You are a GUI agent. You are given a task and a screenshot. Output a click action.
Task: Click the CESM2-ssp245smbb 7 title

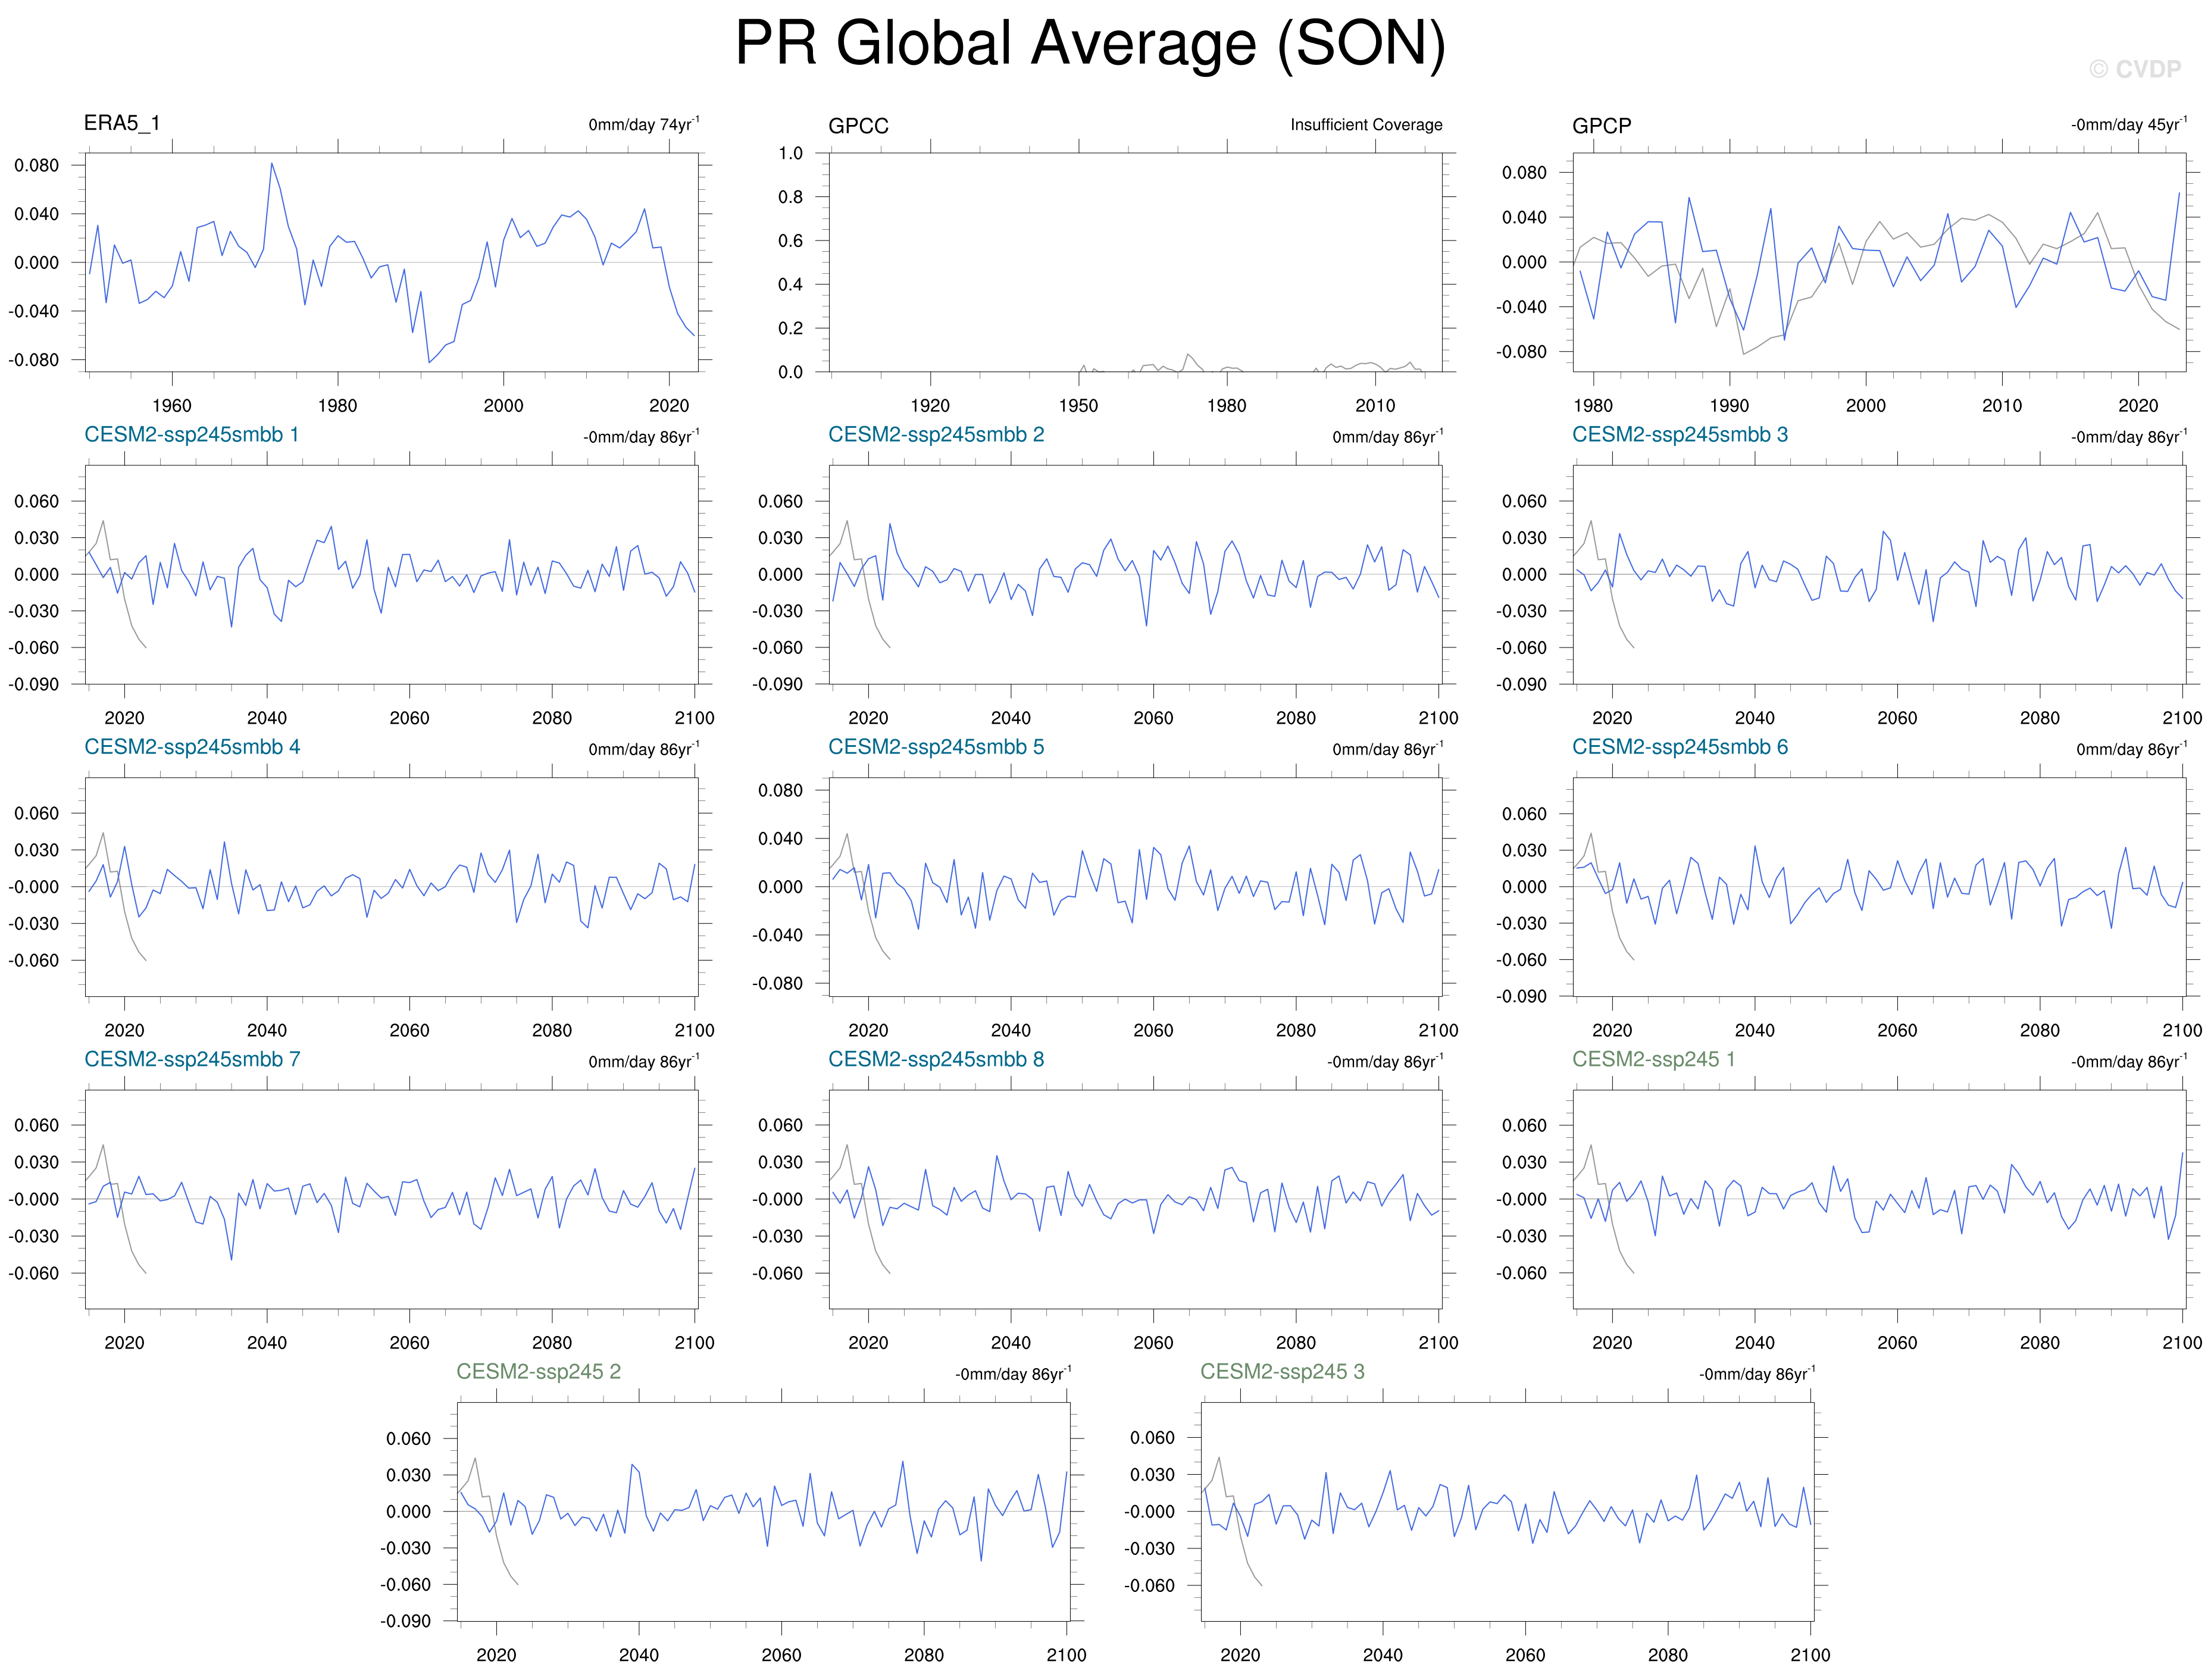tap(191, 1059)
